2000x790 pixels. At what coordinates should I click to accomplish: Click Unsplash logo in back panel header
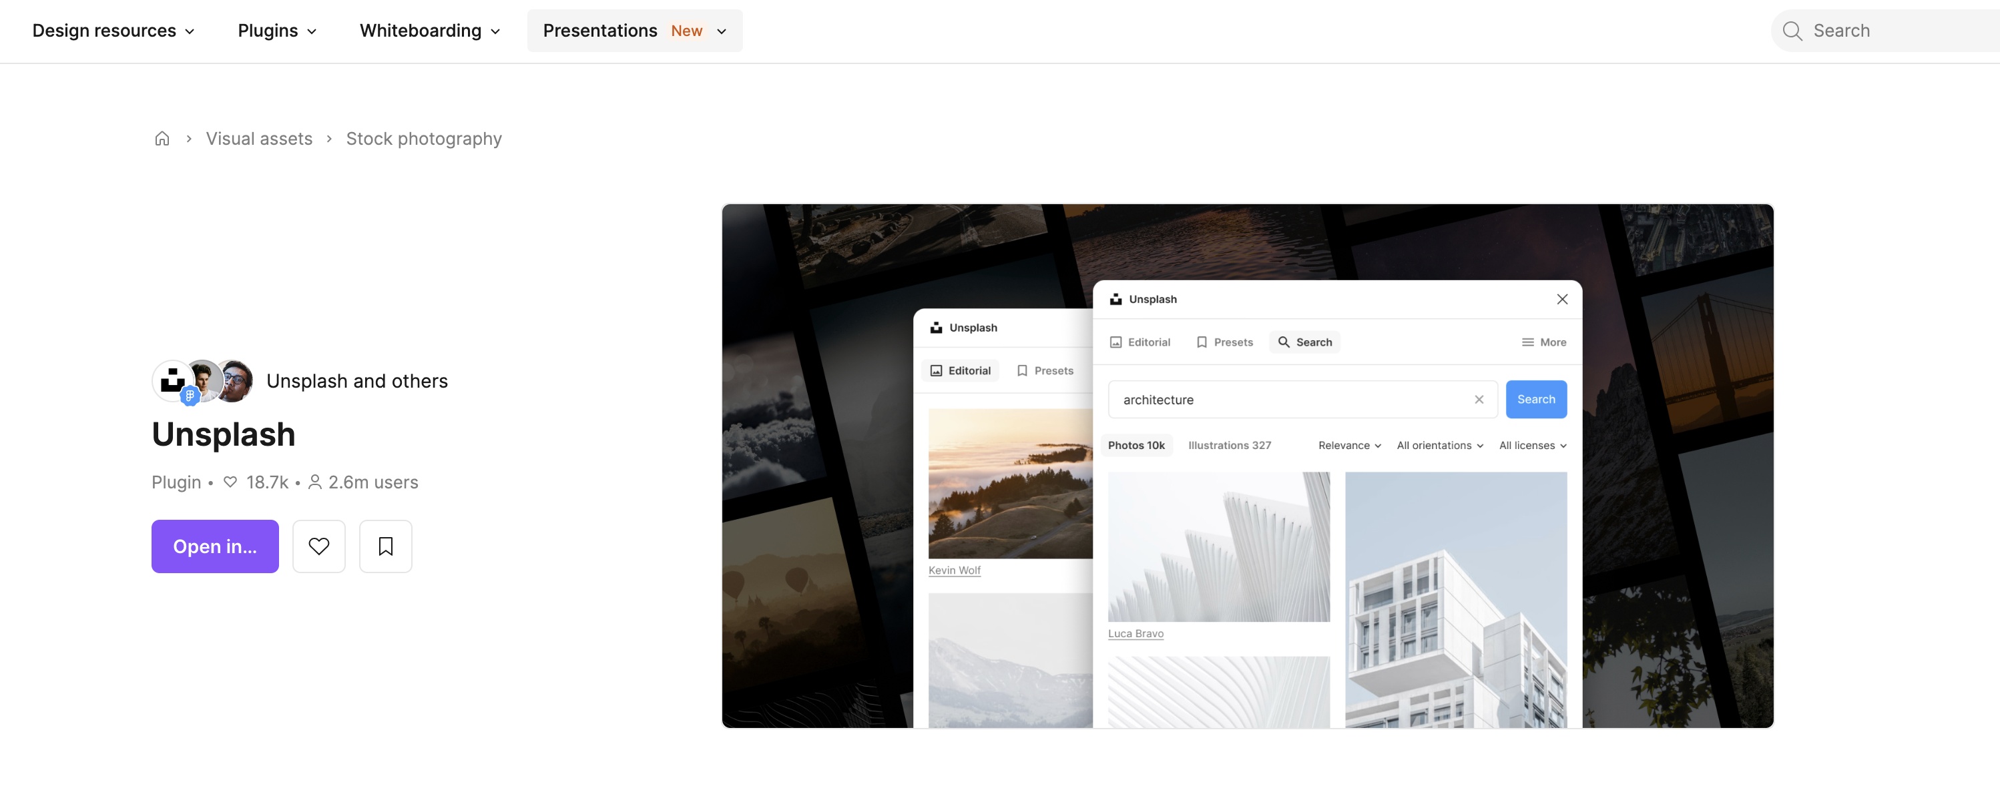pyautogui.click(x=937, y=328)
